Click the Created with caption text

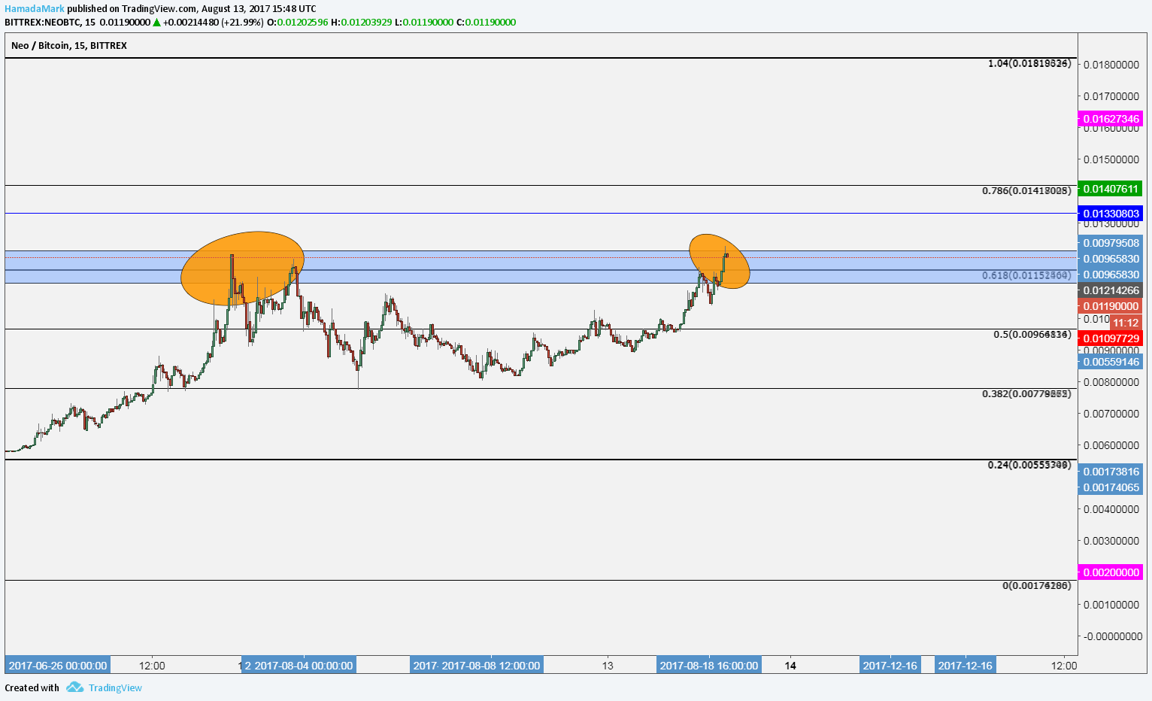coord(32,687)
